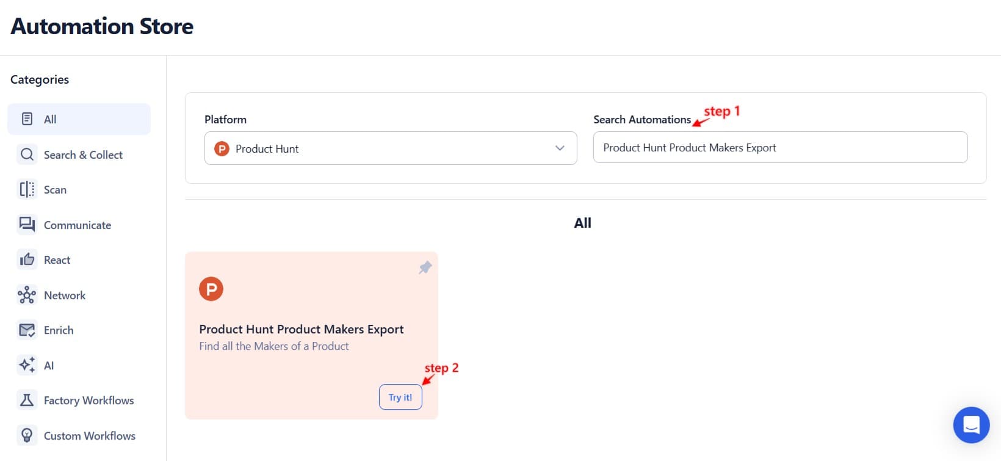Screen dimensions: 1001x461
Task: Open the support chat bubble
Action: [971, 425]
